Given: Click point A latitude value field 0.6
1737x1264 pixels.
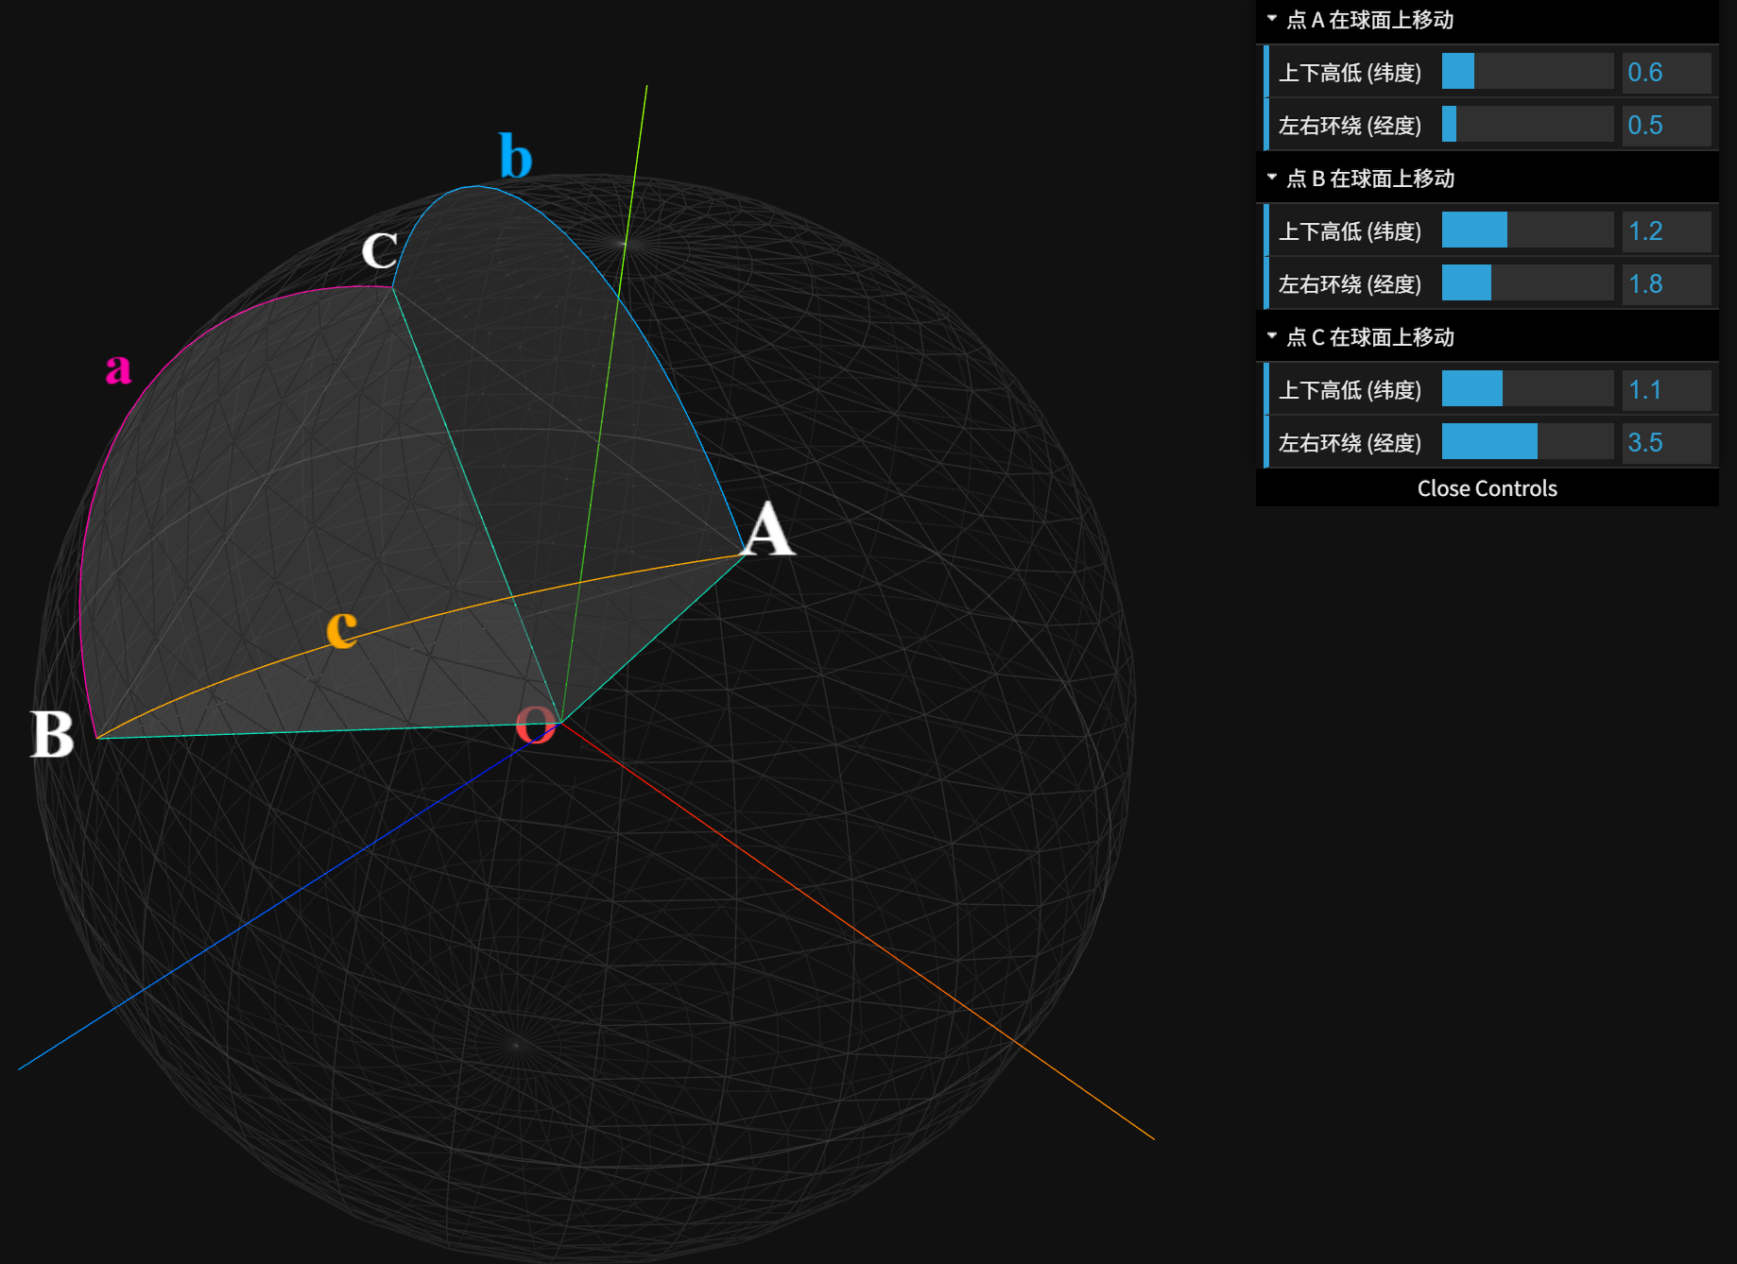Looking at the screenshot, I should (1666, 72).
